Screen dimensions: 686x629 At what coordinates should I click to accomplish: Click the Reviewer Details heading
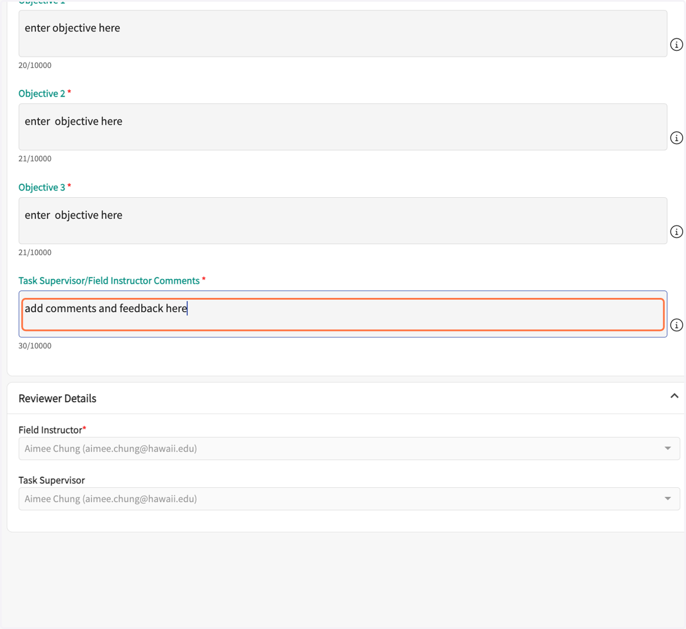coord(57,399)
